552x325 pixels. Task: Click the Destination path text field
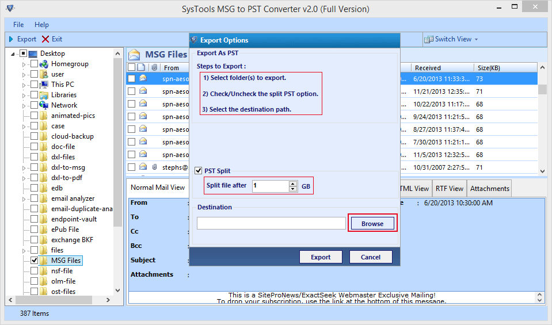(x=271, y=223)
